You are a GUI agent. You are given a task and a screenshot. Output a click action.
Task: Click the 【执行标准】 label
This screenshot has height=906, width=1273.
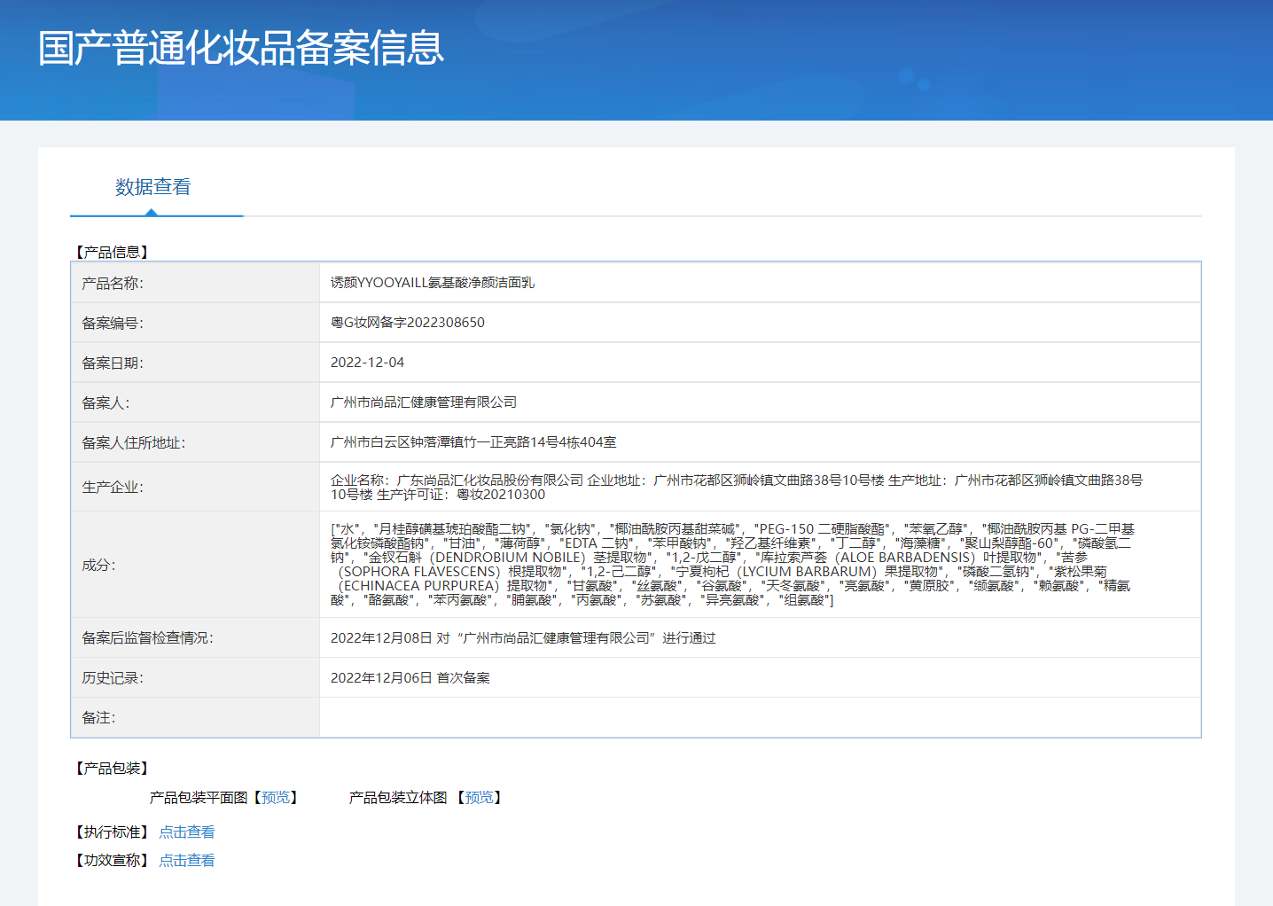[x=111, y=832]
